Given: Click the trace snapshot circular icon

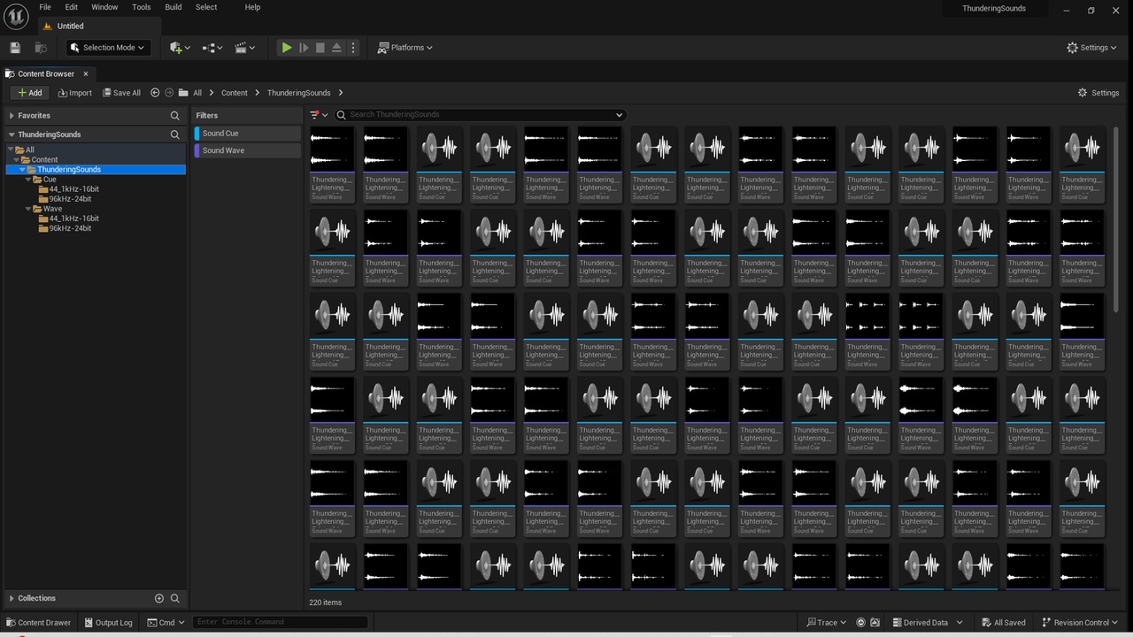Looking at the screenshot, I should coord(860,623).
